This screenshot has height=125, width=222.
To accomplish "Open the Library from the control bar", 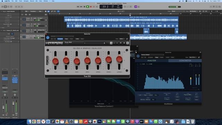I will click(x=2, y=7).
